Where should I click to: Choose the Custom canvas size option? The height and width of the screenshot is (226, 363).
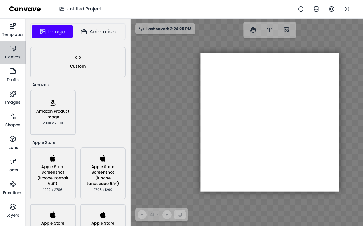[x=78, y=62]
